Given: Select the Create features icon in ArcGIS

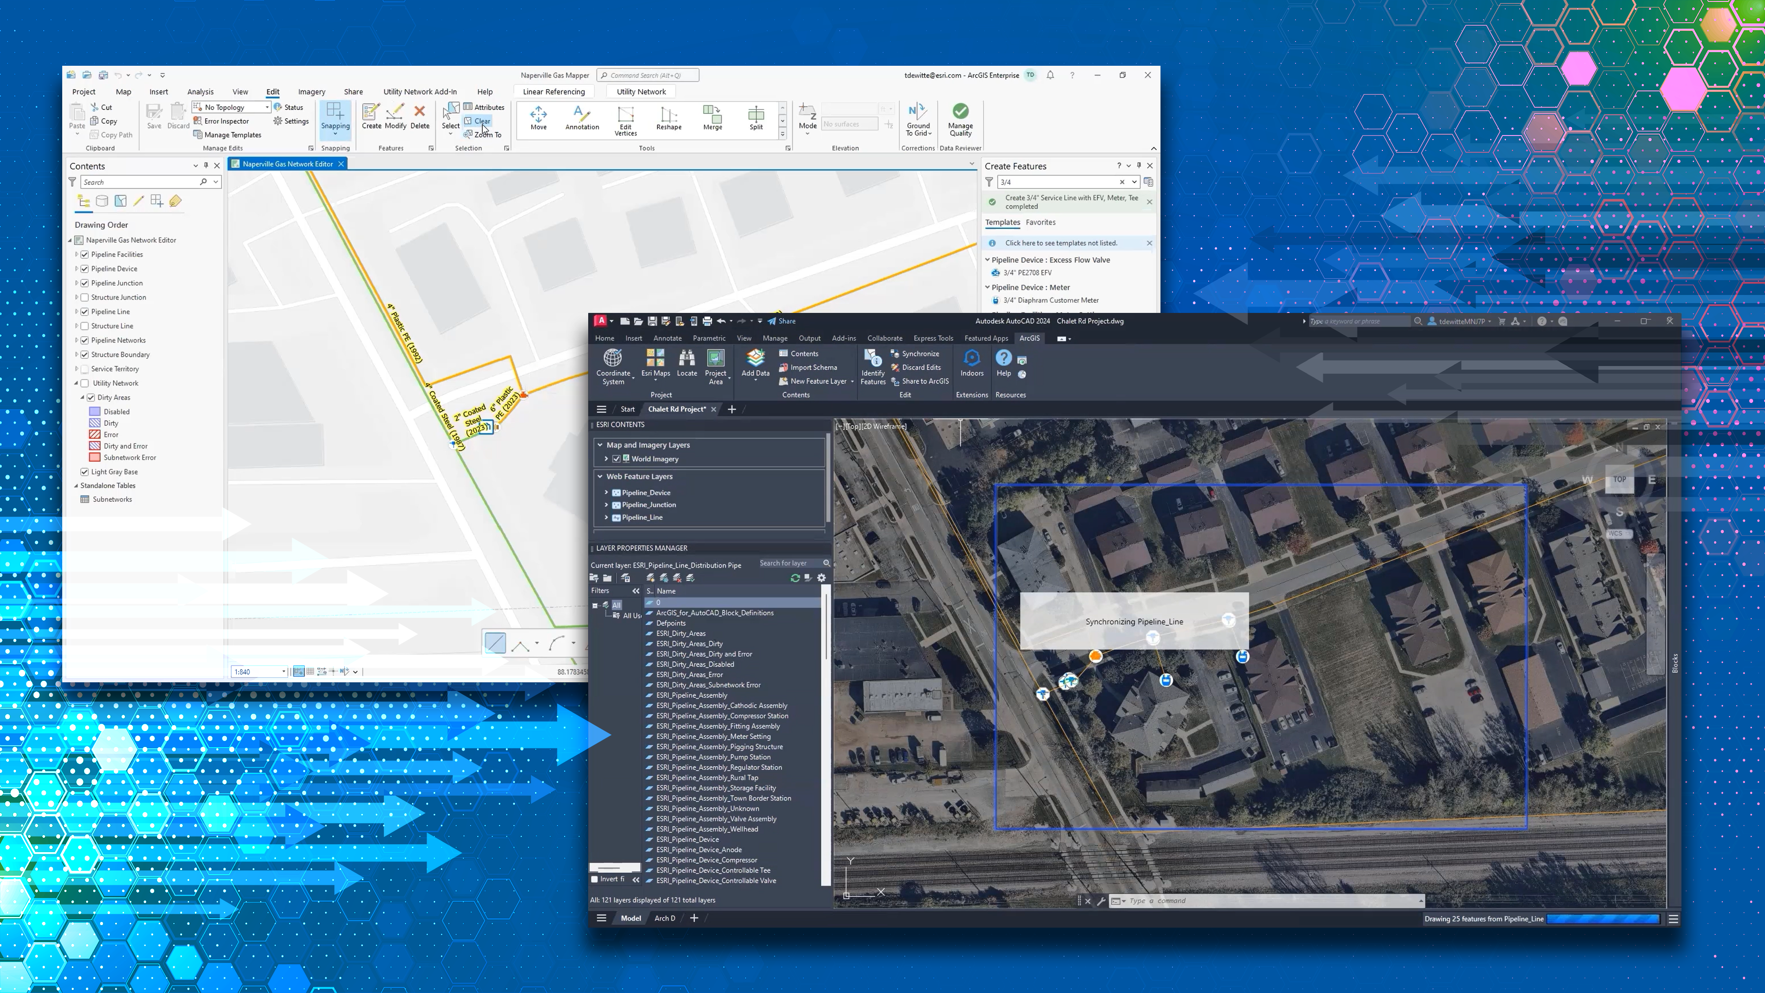Looking at the screenshot, I should [x=372, y=117].
